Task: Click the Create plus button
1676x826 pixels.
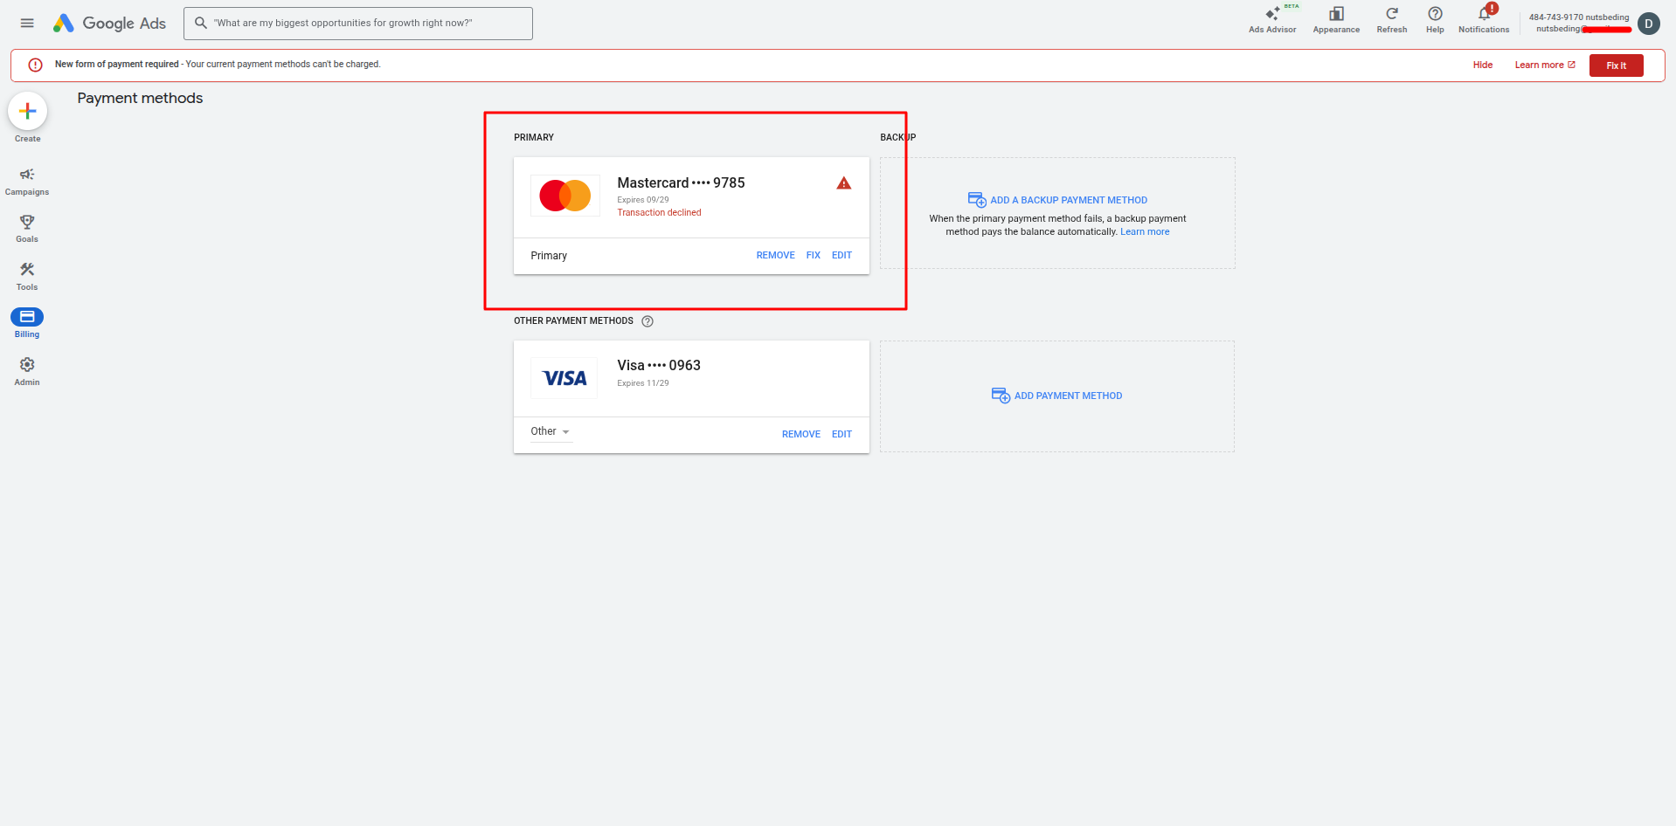Action: coord(28,111)
